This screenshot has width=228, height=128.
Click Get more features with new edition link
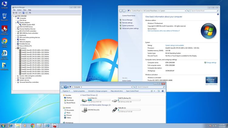pos(164,31)
